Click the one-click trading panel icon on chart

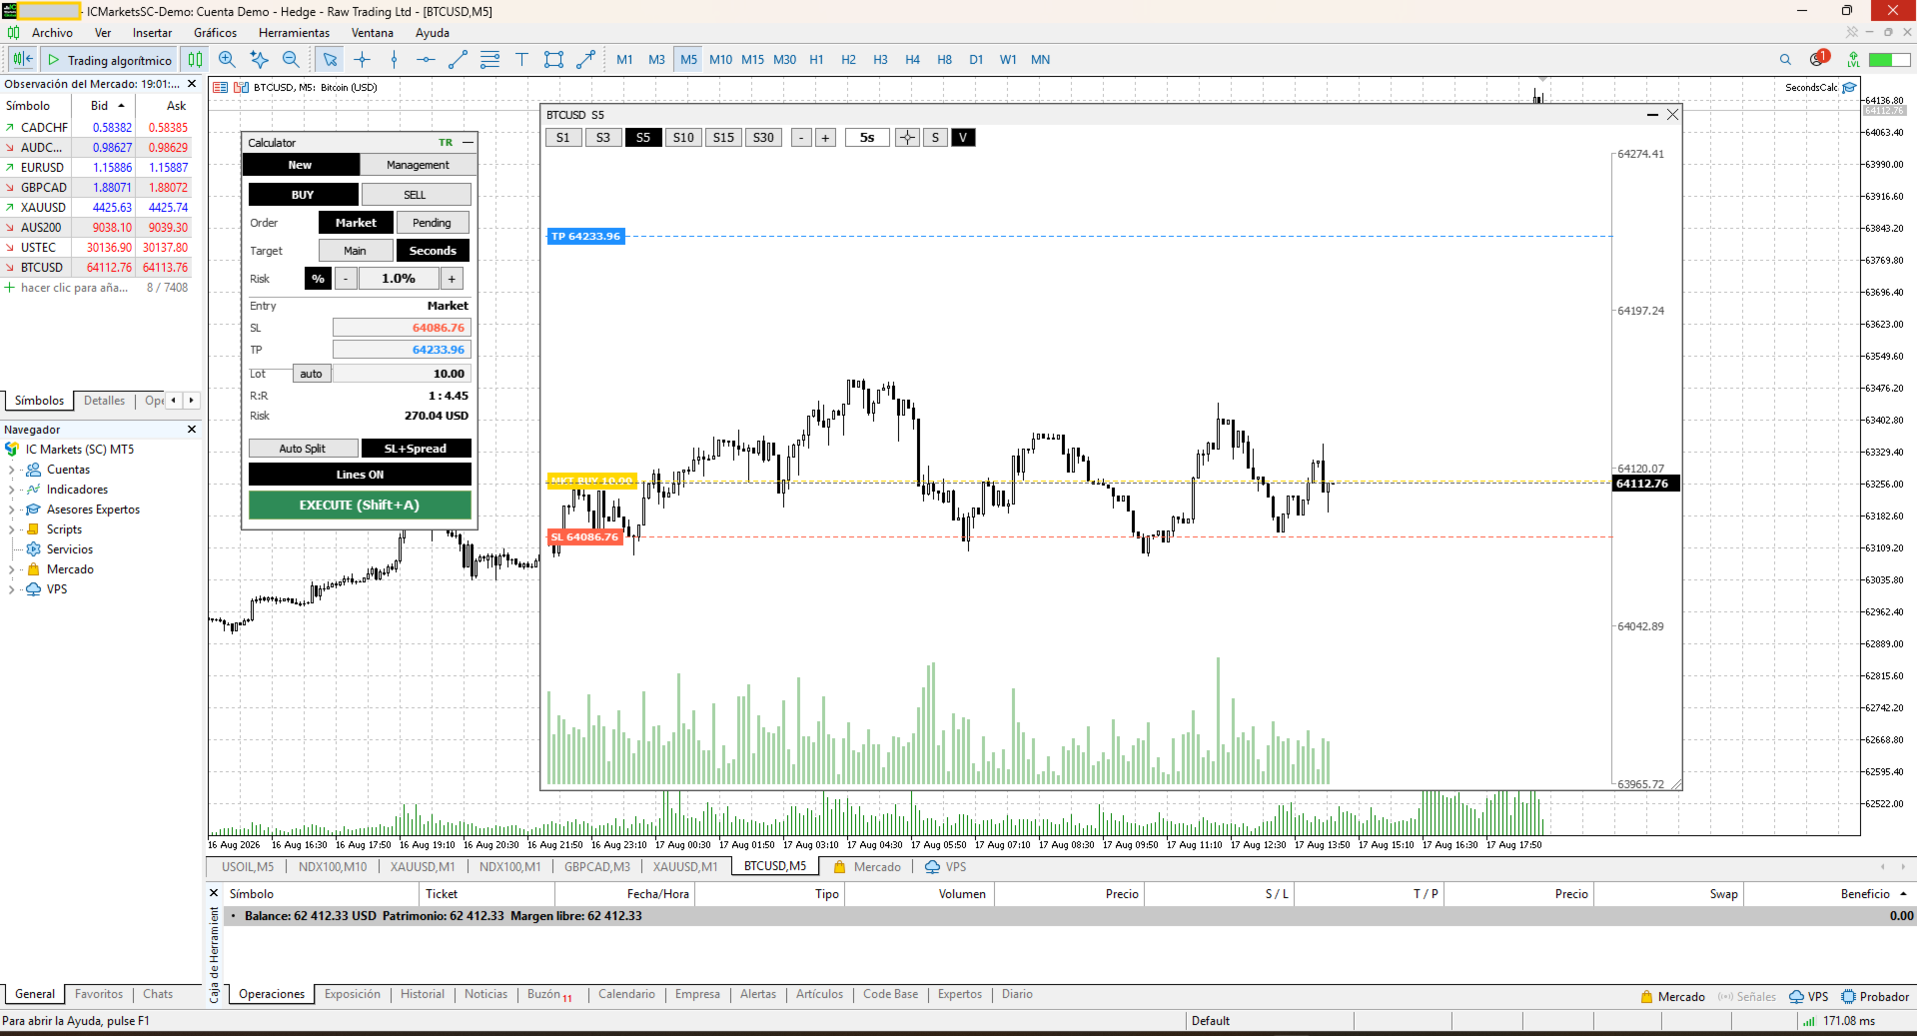tap(221, 88)
